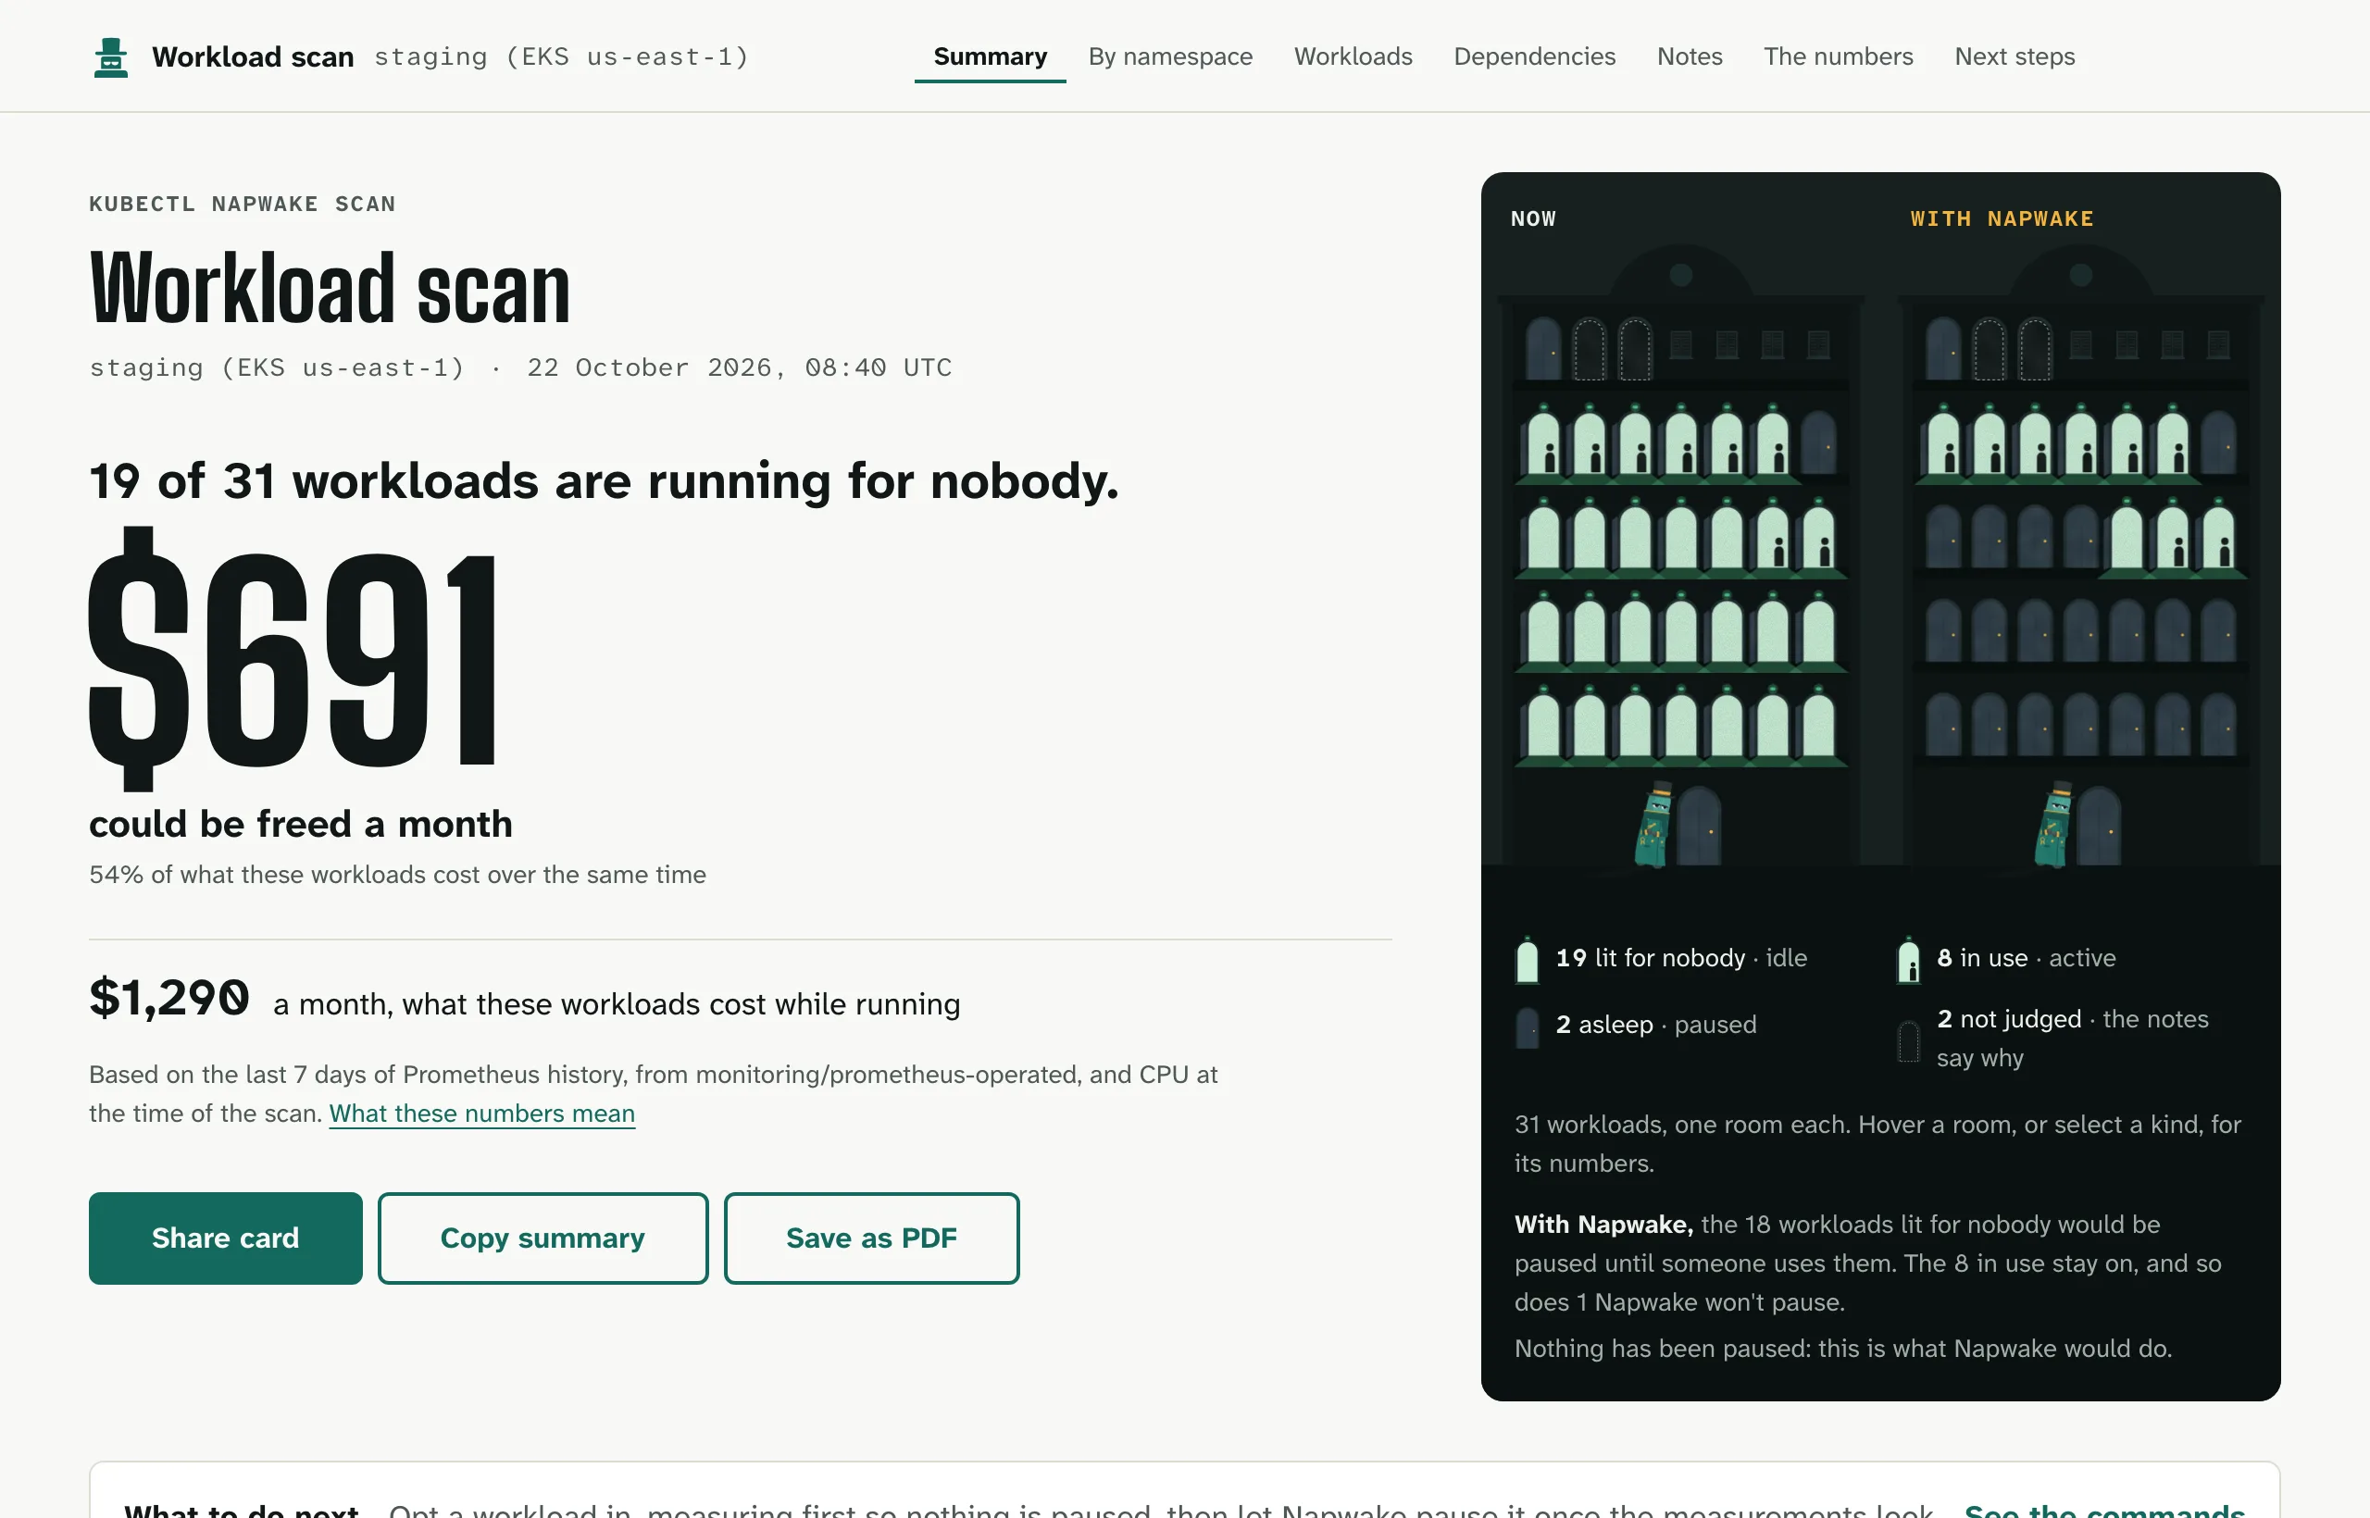This screenshot has height=1518, width=2370.
Task: Click the round attic window of NOW building
Action: [x=1680, y=275]
